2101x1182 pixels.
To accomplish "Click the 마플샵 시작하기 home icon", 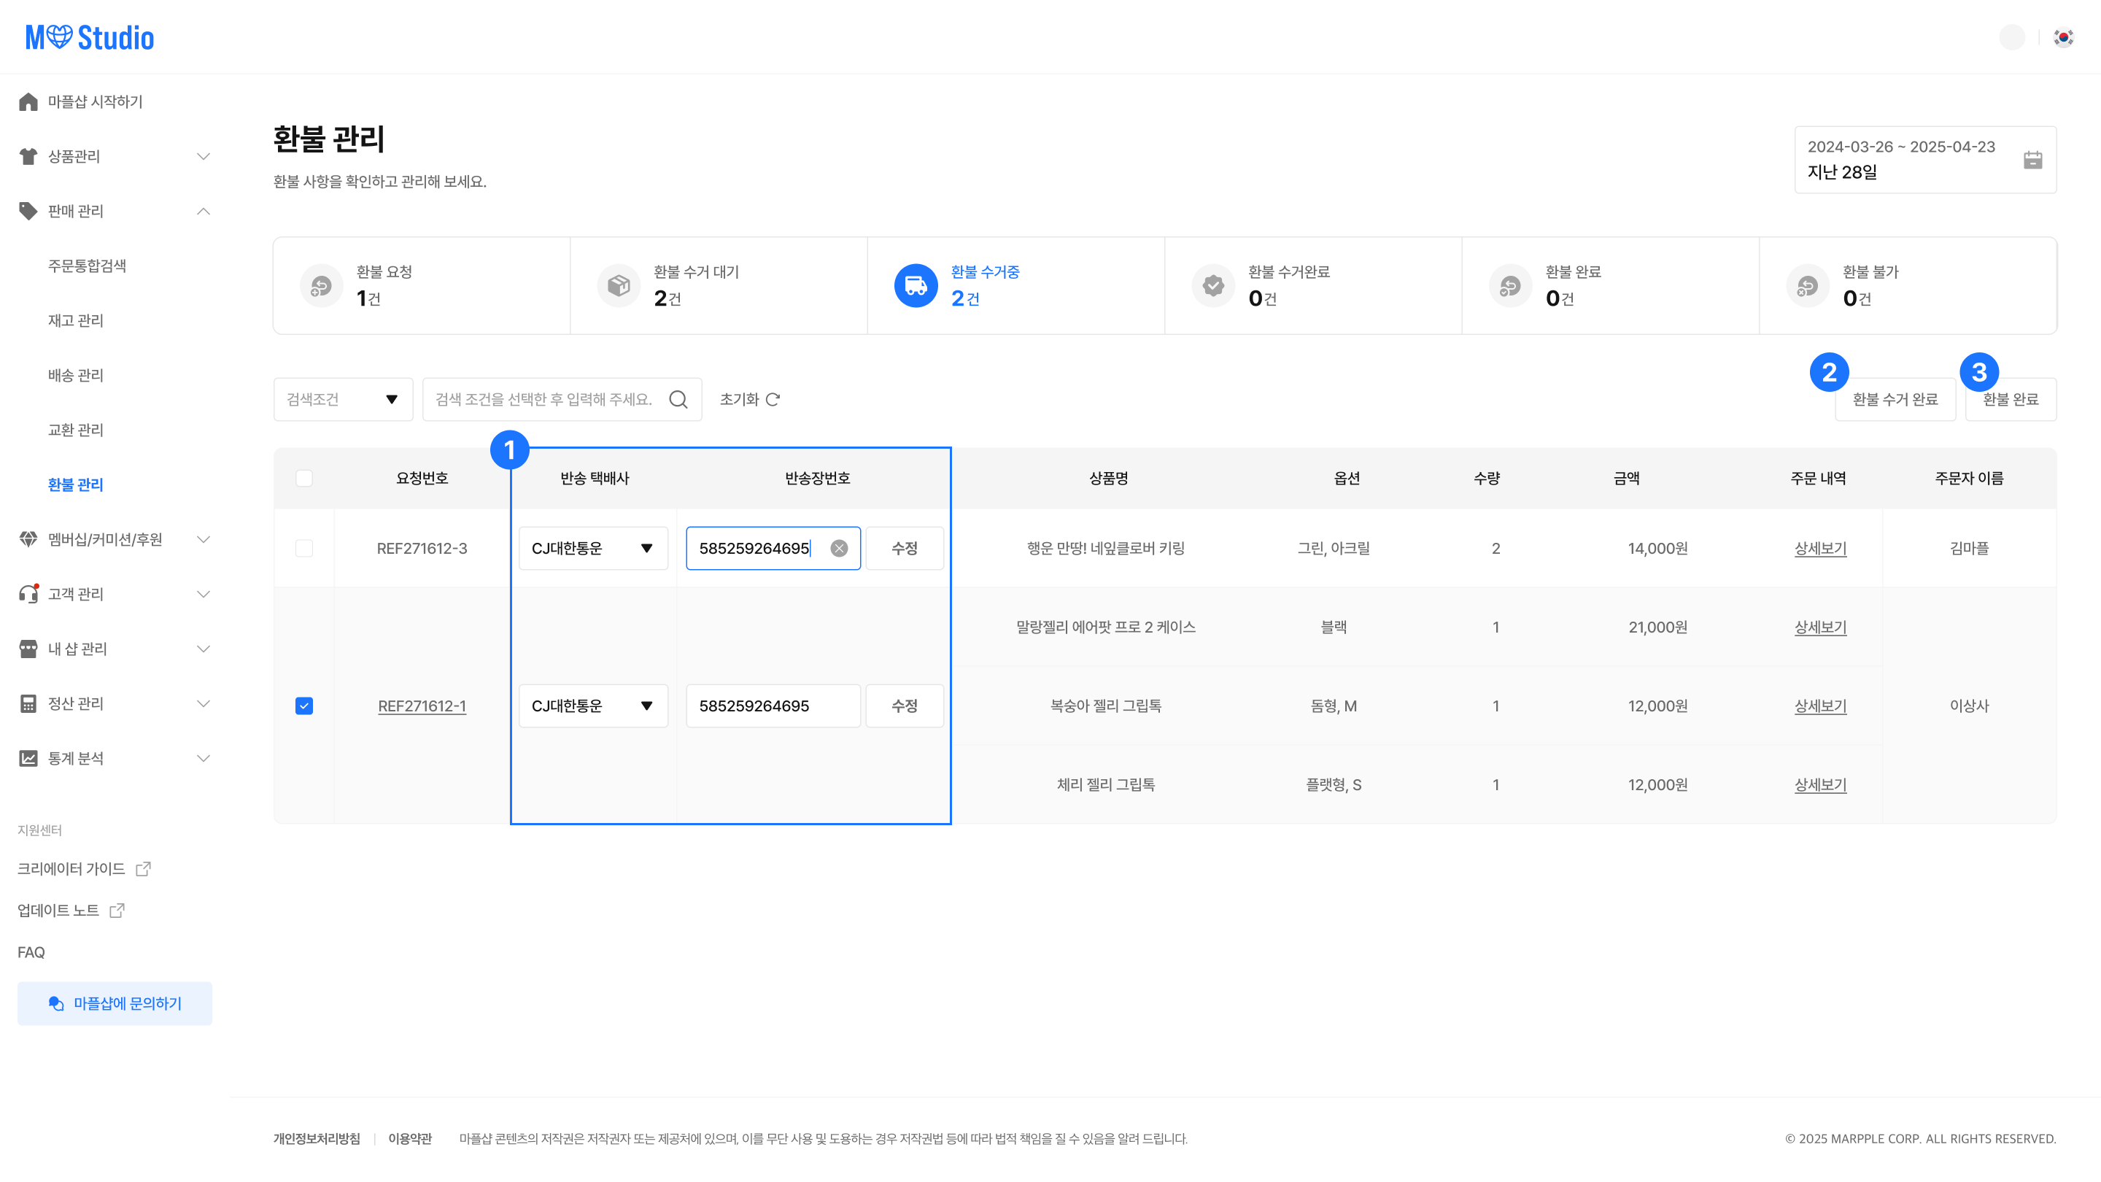I will (28, 101).
